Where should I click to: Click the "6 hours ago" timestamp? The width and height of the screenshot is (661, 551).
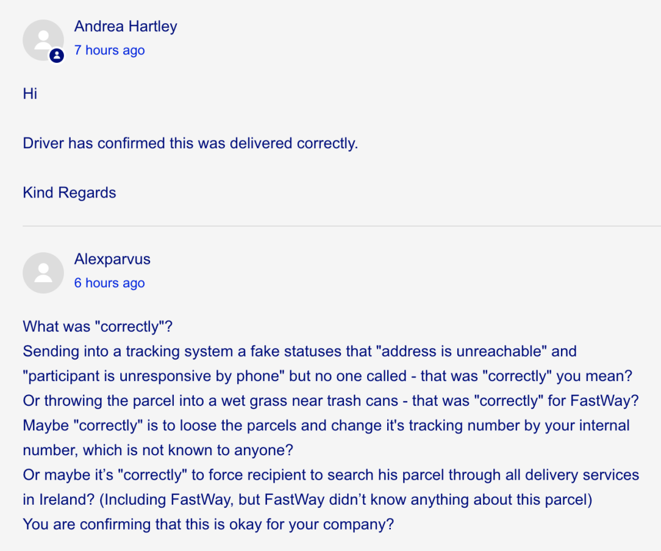coord(110,283)
